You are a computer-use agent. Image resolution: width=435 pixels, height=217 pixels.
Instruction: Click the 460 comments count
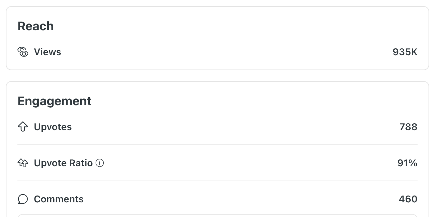point(408,199)
